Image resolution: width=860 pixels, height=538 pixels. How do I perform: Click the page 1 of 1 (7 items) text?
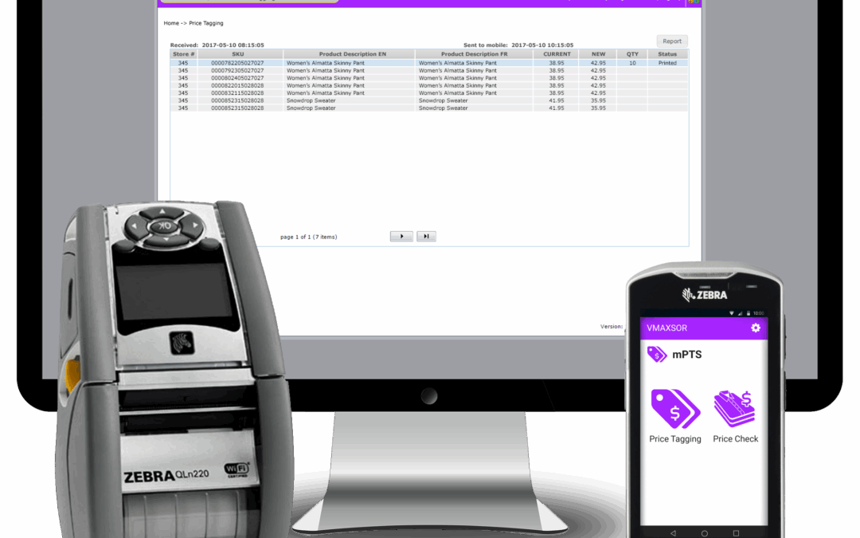308,238
